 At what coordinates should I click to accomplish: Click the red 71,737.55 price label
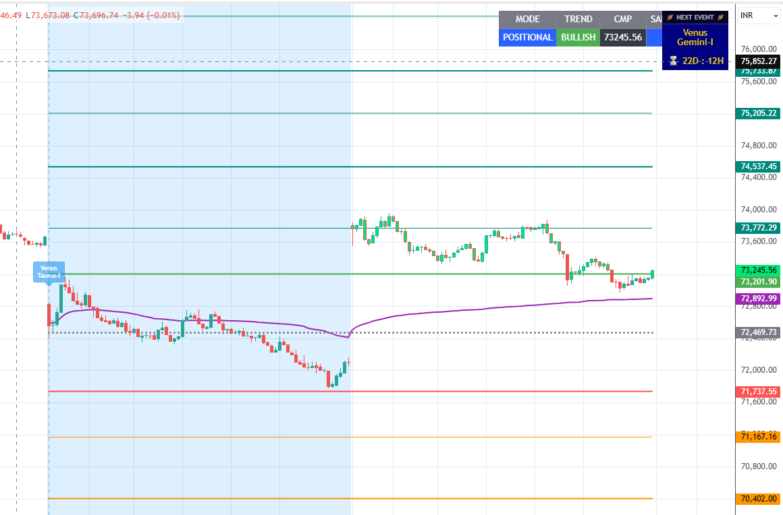(759, 392)
